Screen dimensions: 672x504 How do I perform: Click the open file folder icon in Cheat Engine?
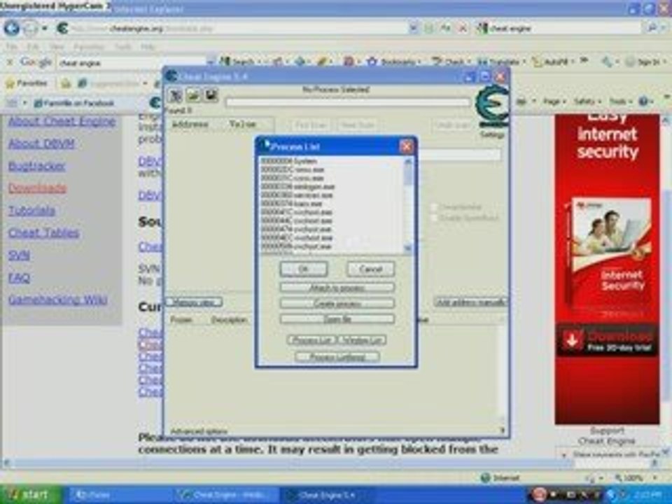[193, 95]
